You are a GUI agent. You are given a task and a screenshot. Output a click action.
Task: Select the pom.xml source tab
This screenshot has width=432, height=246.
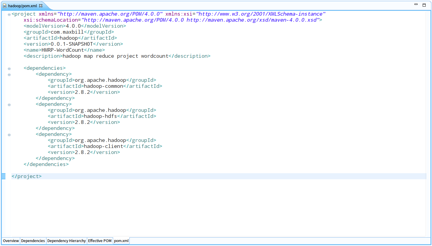(x=121, y=241)
